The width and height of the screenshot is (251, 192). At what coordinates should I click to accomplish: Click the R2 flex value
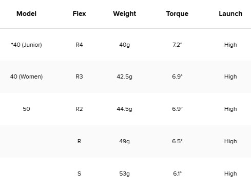79,109
